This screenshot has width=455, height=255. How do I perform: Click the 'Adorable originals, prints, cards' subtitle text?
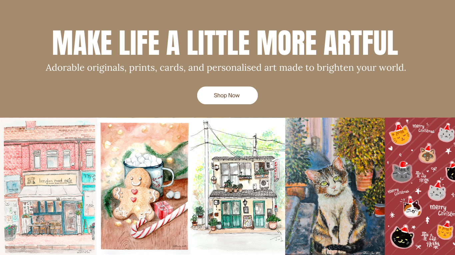tap(226, 68)
